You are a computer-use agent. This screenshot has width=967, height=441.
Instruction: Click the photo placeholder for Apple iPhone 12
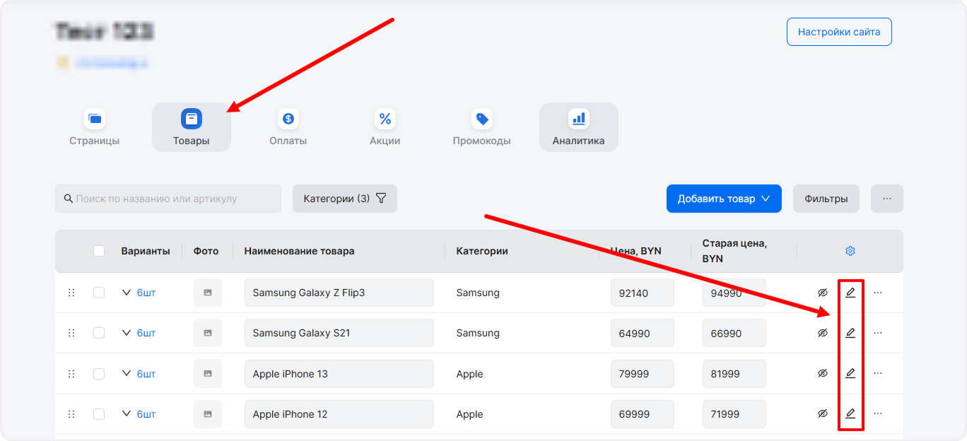(x=208, y=414)
